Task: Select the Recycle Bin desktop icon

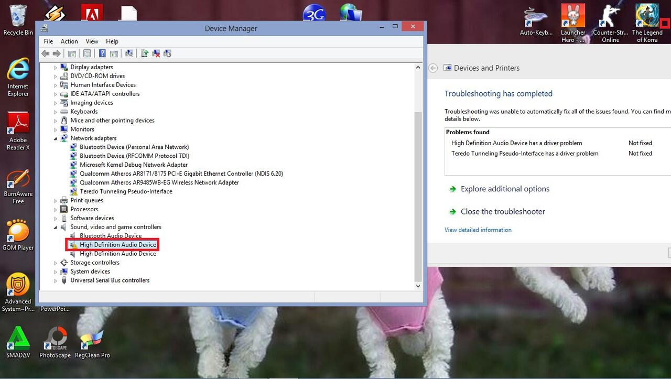Action: coord(18,20)
